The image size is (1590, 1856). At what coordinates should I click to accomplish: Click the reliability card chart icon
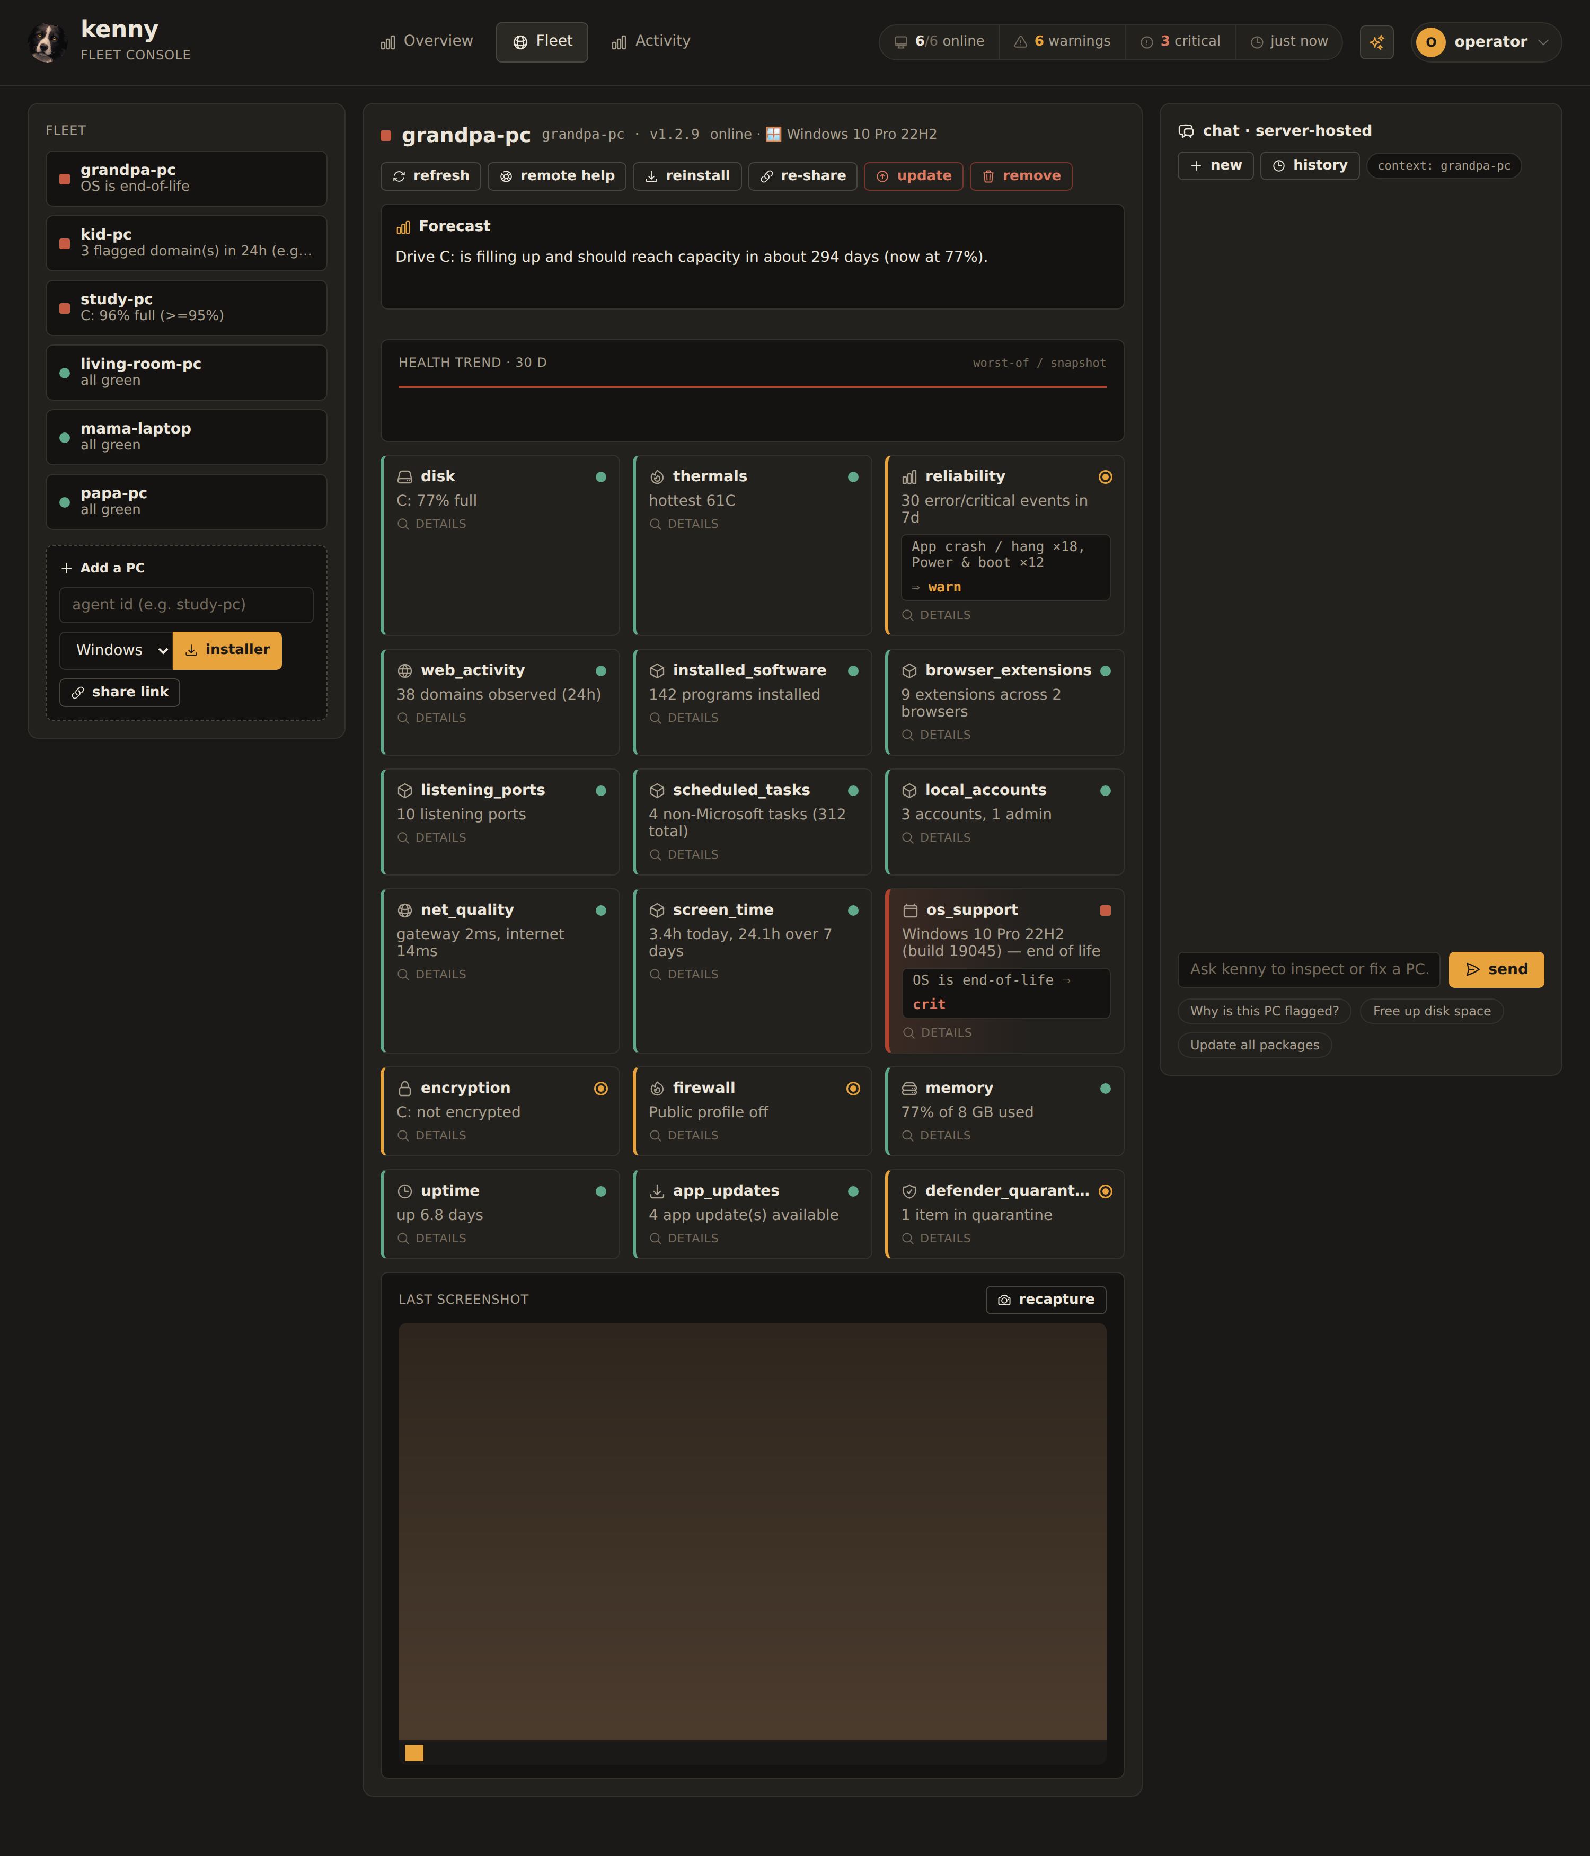pos(909,476)
